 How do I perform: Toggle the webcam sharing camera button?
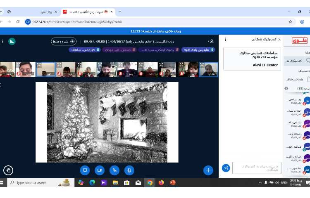click(x=100, y=170)
